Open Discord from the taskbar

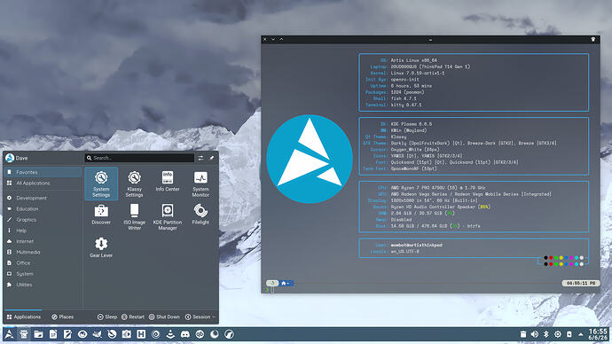click(x=185, y=334)
